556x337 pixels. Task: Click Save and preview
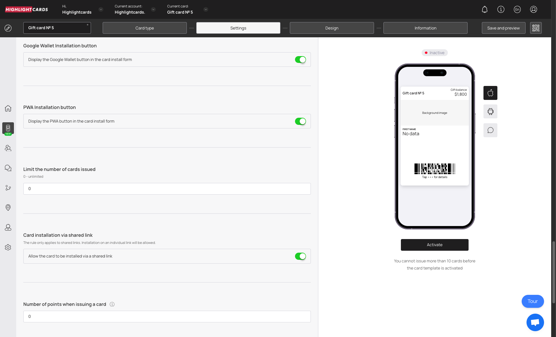pyautogui.click(x=503, y=28)
